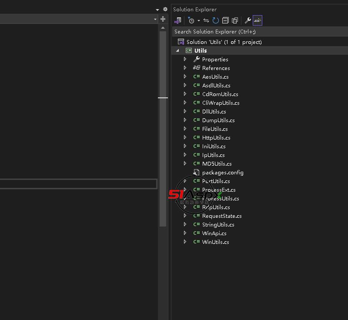This screenshot has height=320, width=348.
Task: Toggle Show All Files icon
Action: pos(235,20)
